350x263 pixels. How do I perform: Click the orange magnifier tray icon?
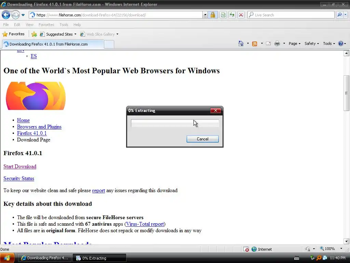click(319, 258)
